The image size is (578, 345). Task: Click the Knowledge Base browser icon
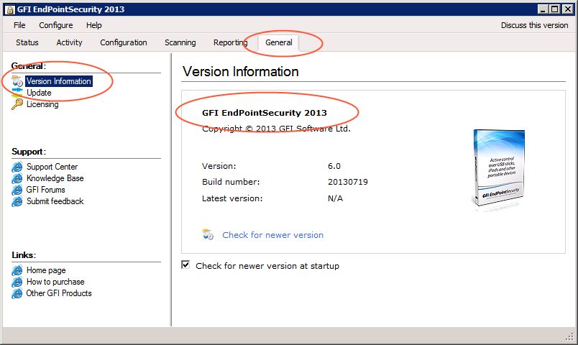pyautogui.click(x=17, y=178)
